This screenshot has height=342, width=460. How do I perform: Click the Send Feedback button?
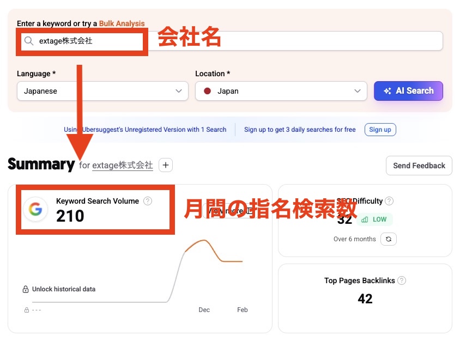tap(419, 166)
